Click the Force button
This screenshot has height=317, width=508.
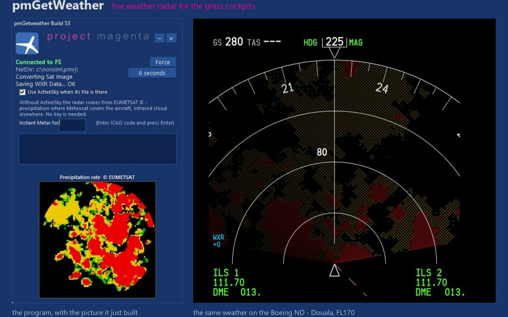[163, 62]
